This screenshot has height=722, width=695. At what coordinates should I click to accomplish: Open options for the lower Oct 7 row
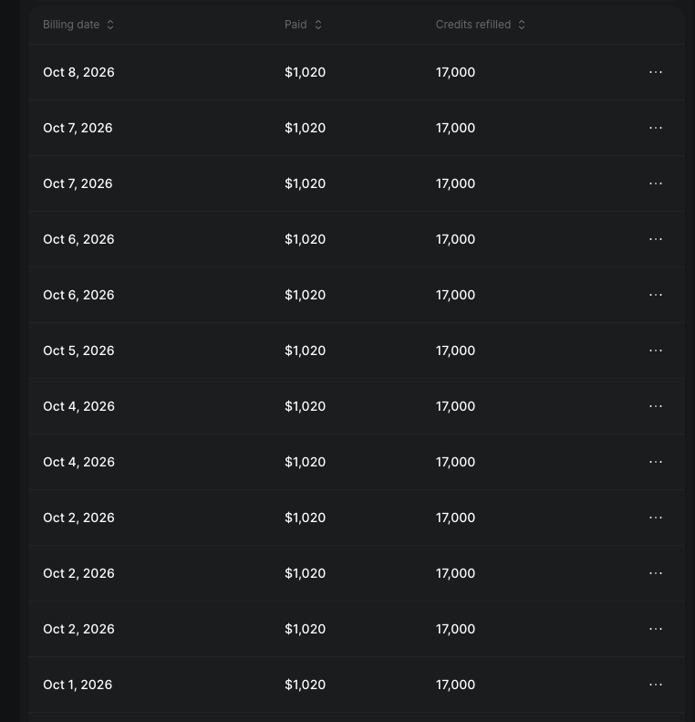tap(656, 183)
